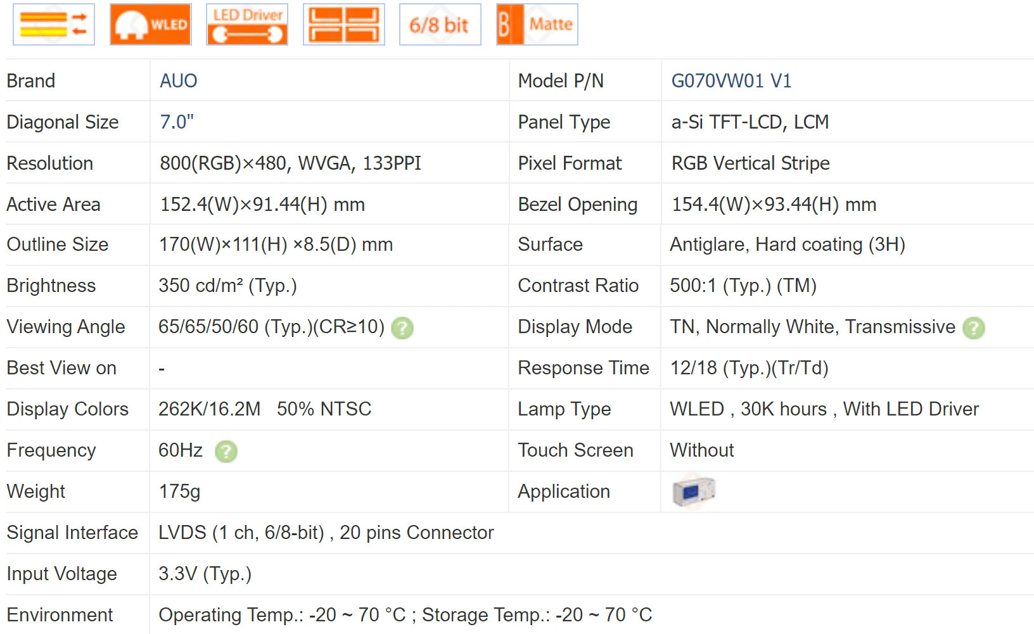The width and height of the screenshot is (1034, 634).
Task: Select signal interface value LVDS 20 pins Connector
Action: (x=326, y=533)
